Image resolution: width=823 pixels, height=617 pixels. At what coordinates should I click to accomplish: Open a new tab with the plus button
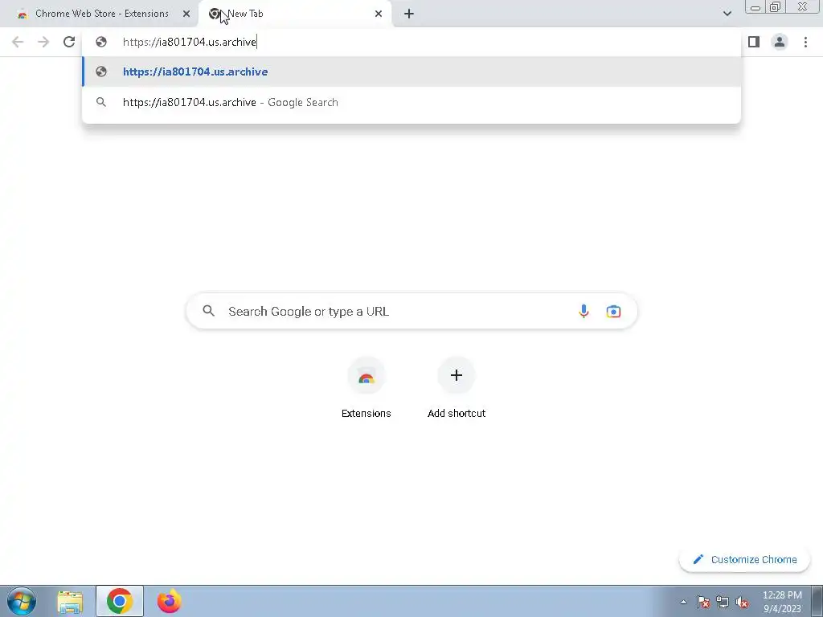click(x=409, y=14)
